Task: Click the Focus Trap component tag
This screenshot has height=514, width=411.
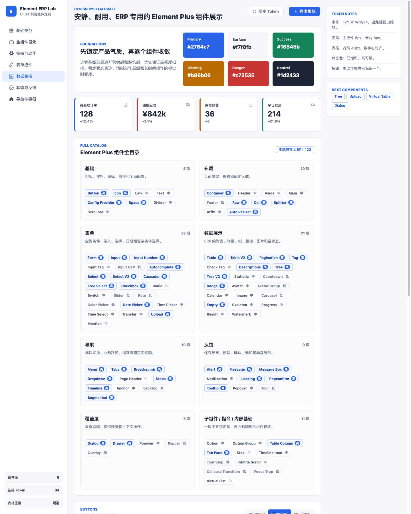Action: (267, 472)
